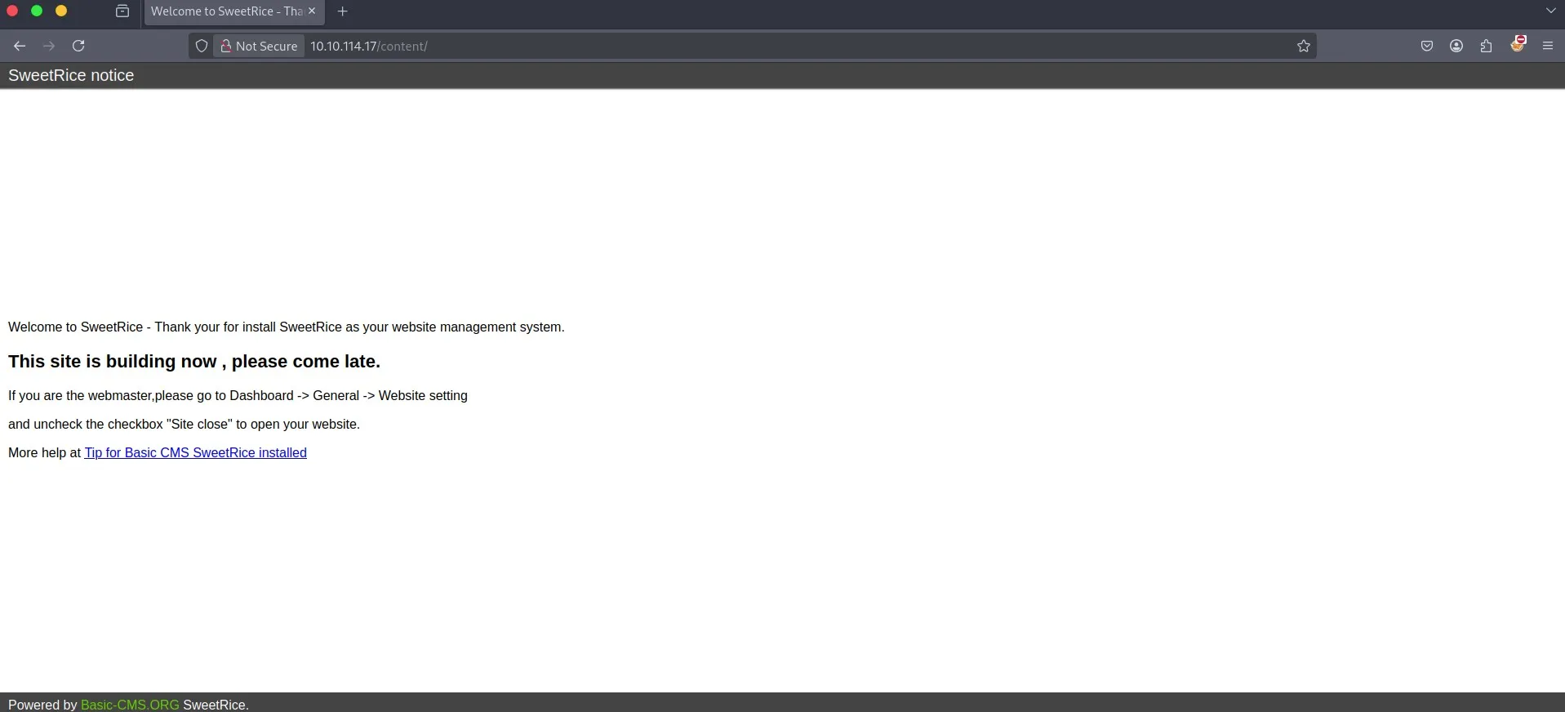Screen dimensions: 1565x712
Task: Open the tracking protection shield icon
Action: click(202, 46)
